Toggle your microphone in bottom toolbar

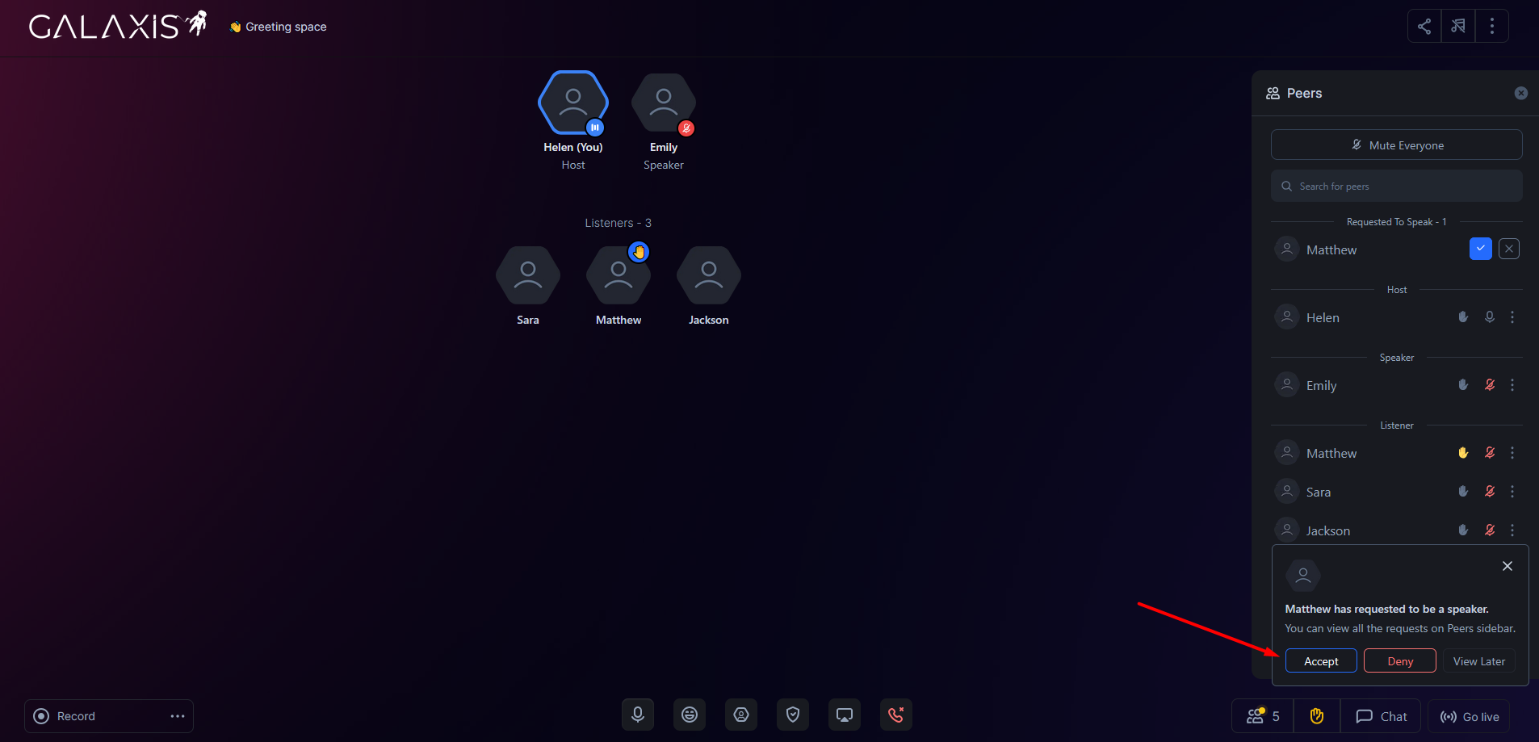(638, 715)
